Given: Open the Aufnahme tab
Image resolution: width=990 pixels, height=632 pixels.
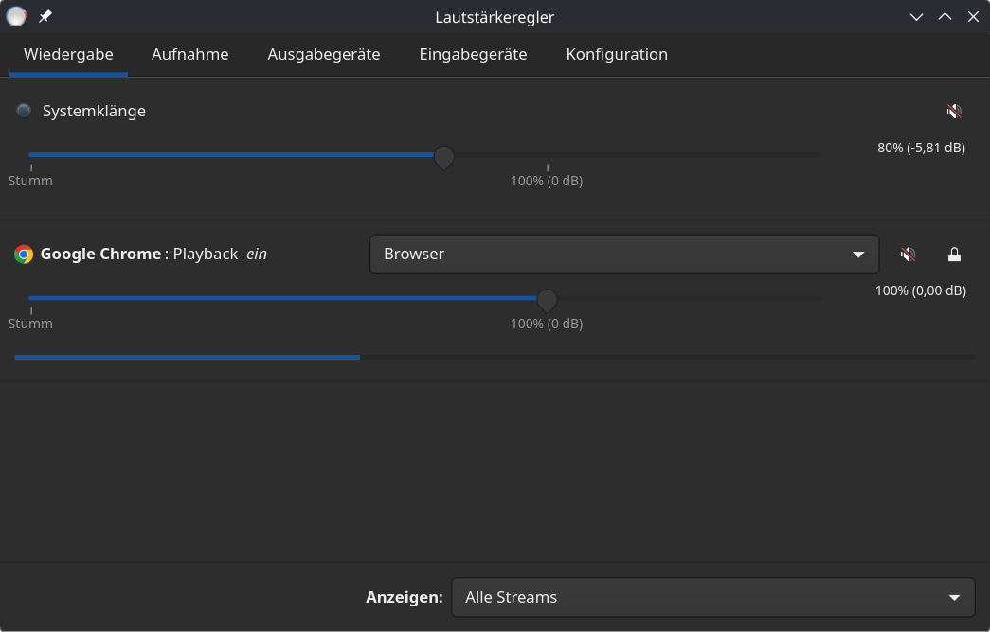Looking at the screenshot, I should click(190, 54).
